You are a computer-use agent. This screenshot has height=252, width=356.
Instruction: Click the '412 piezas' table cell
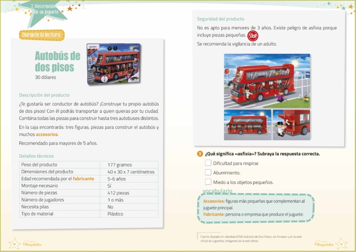(x=129, y=193)
